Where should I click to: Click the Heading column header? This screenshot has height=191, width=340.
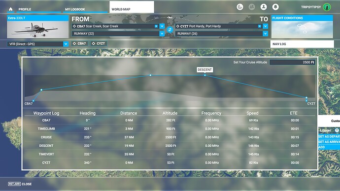click(x=87, y=113)
